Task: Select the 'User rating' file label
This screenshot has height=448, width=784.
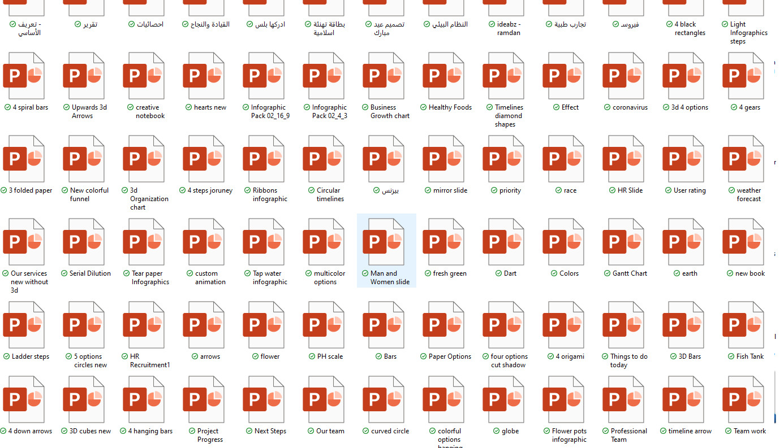Action: [690, 190]
